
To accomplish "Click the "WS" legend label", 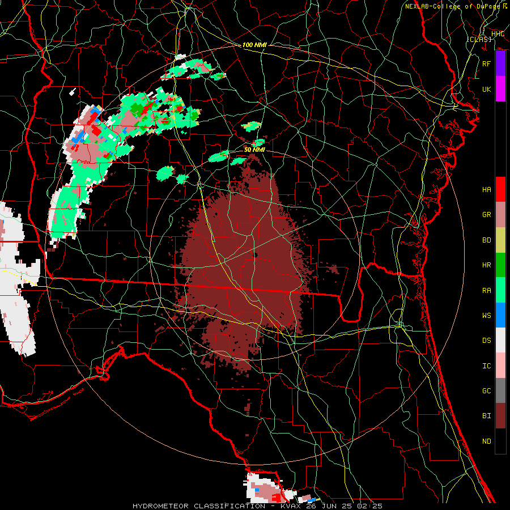I will click(486, 315).
